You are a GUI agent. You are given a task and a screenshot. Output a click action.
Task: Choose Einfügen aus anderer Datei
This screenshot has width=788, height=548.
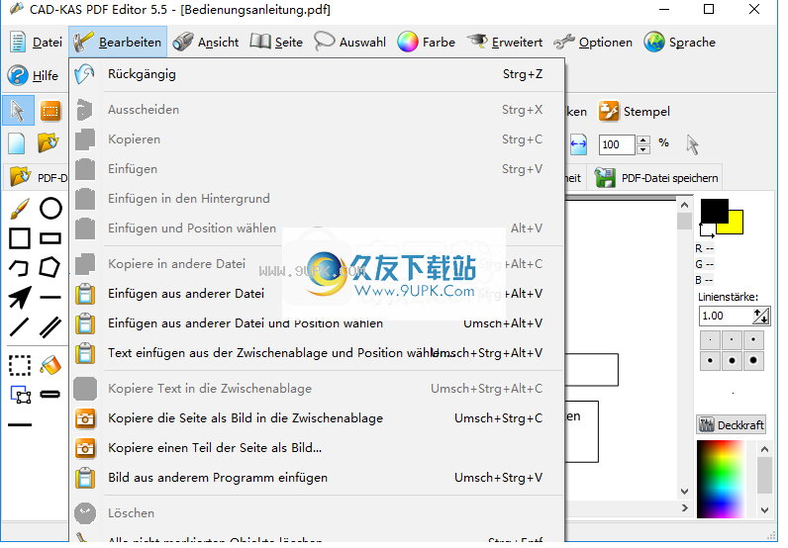click(317, 294)
